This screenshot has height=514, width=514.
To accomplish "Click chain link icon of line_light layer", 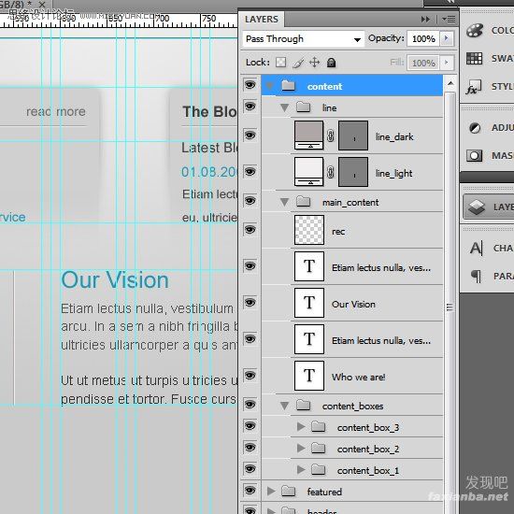I will point(331,172).
